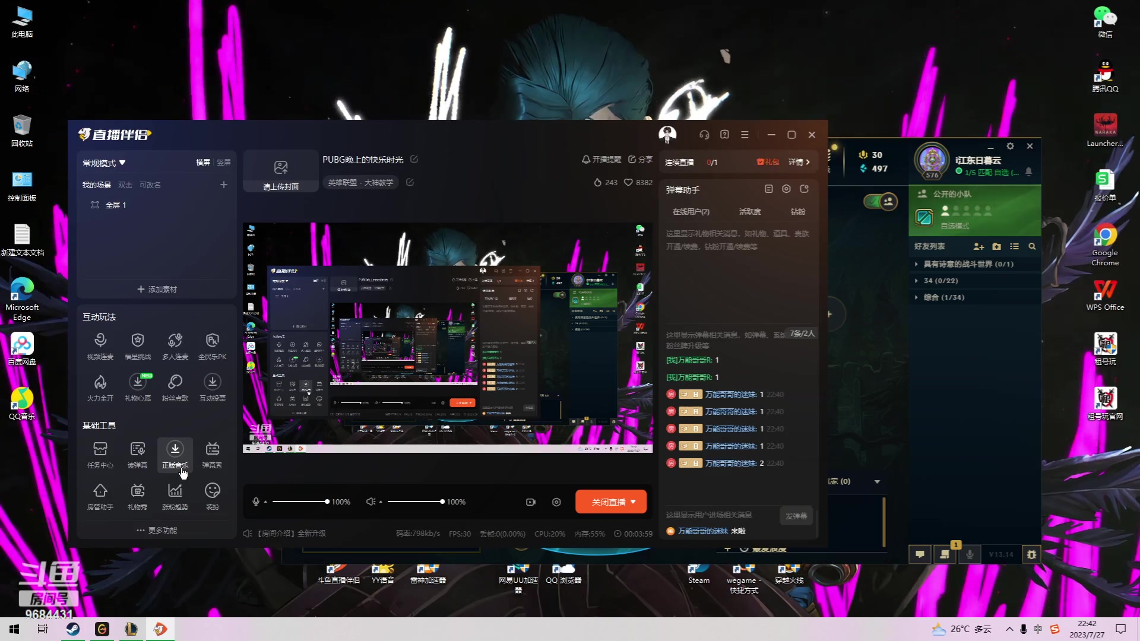Image resolution: width=1140 pixels, height=641 pixels.
Task: Open the 互动投票 tool
Action: [212, 388]
